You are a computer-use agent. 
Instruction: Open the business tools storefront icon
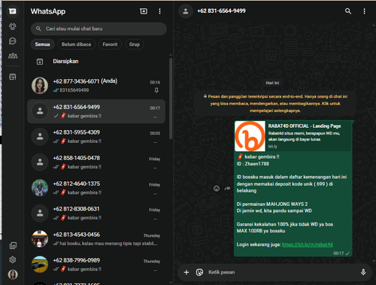coord(13,77)
